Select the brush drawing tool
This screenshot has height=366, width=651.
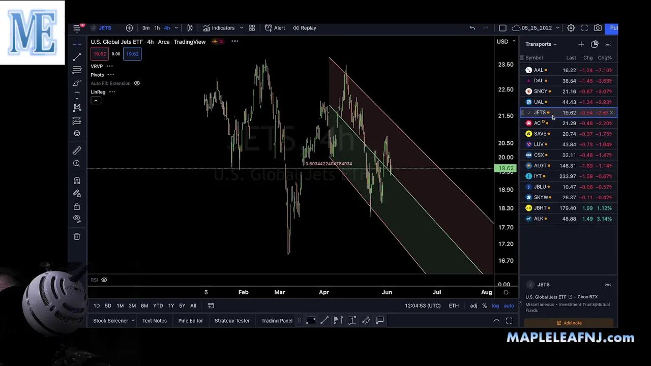[x=77, y=83]
